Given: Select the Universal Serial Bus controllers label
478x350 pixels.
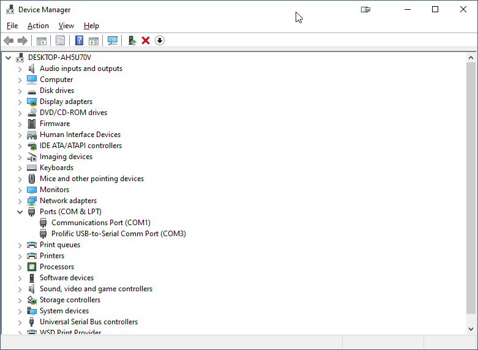Looking at the screenshot, I should tap(89, 322).
